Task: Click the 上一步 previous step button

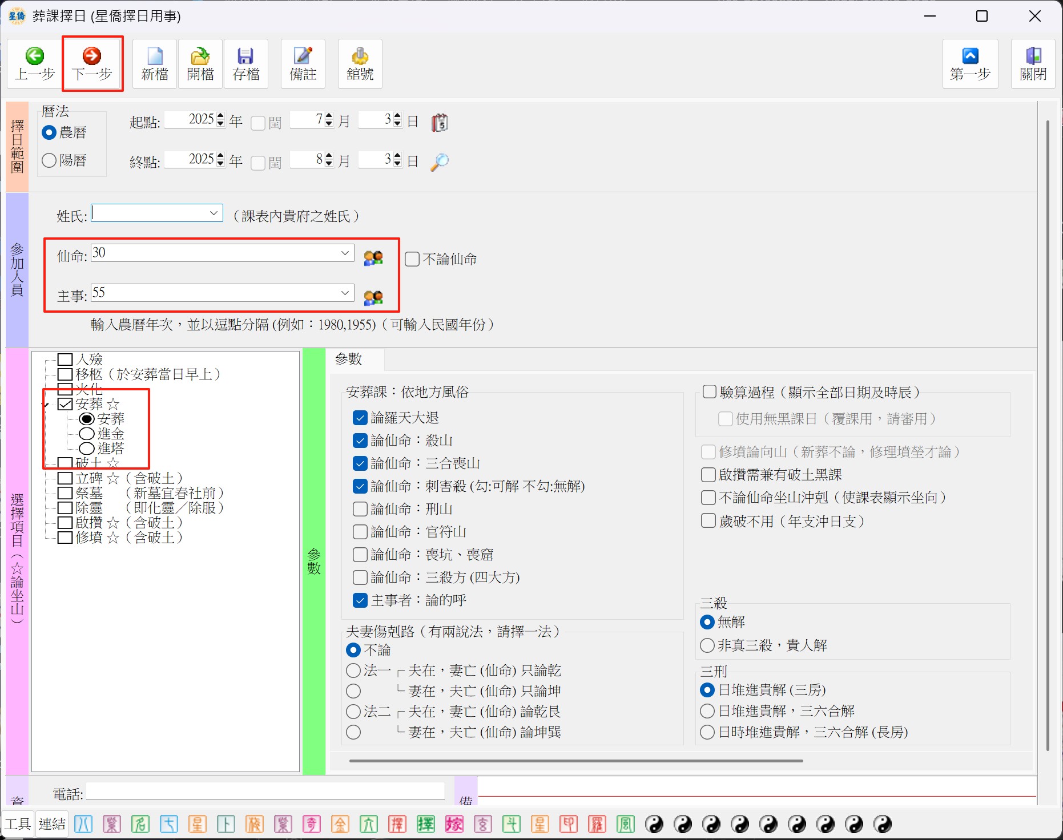Action: click(x=34, y=64)
